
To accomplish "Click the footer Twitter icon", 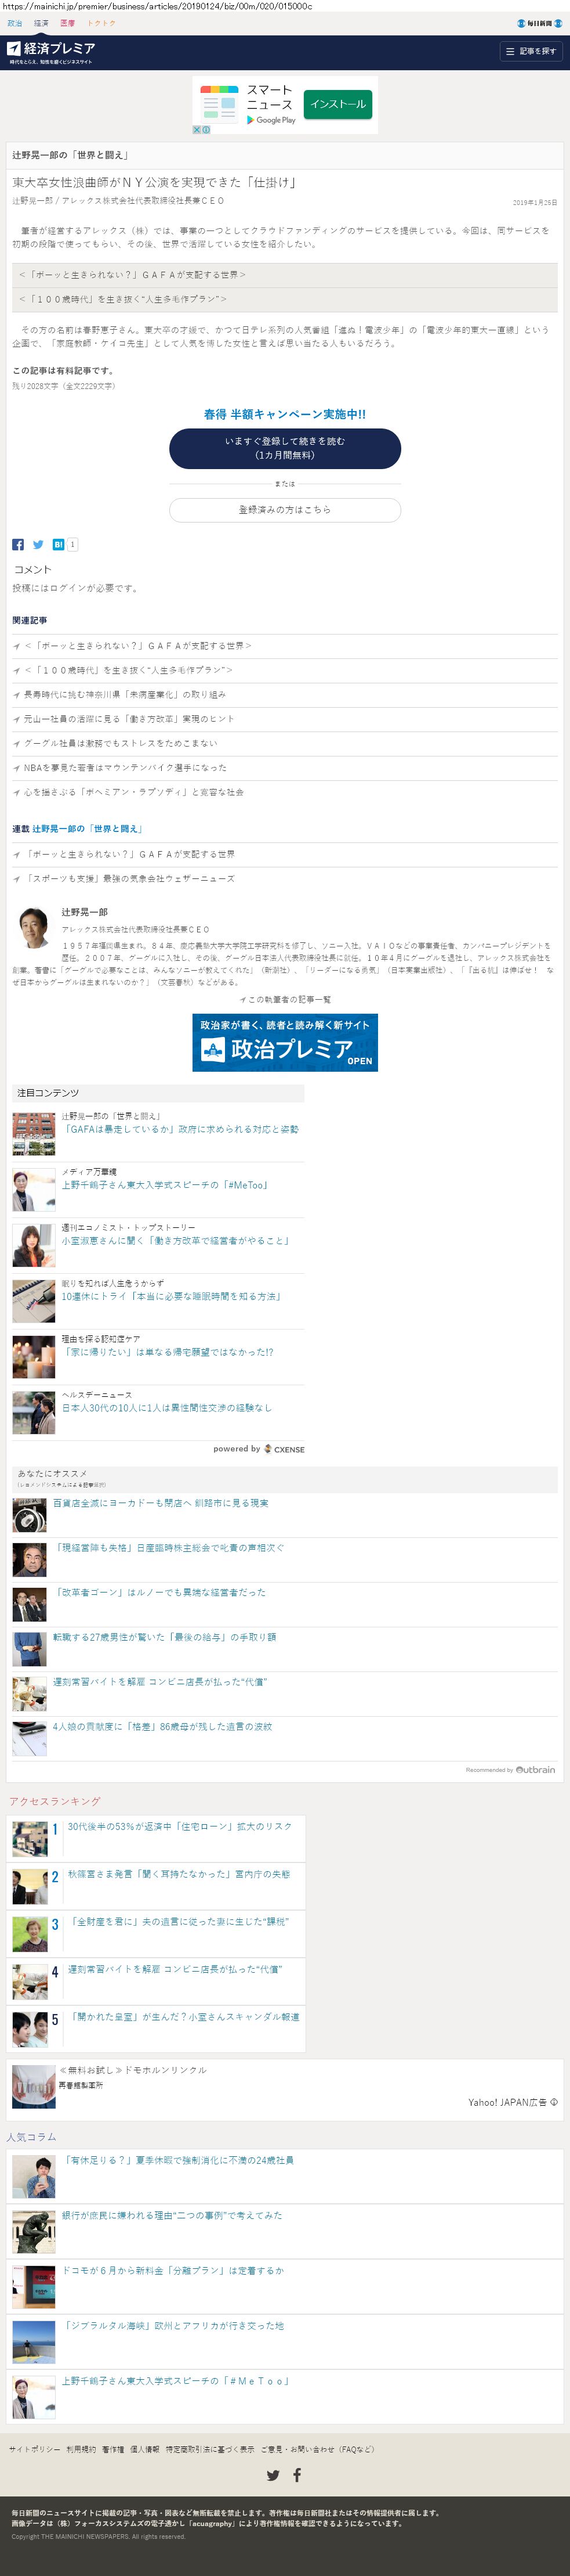I will [273, 2475].
